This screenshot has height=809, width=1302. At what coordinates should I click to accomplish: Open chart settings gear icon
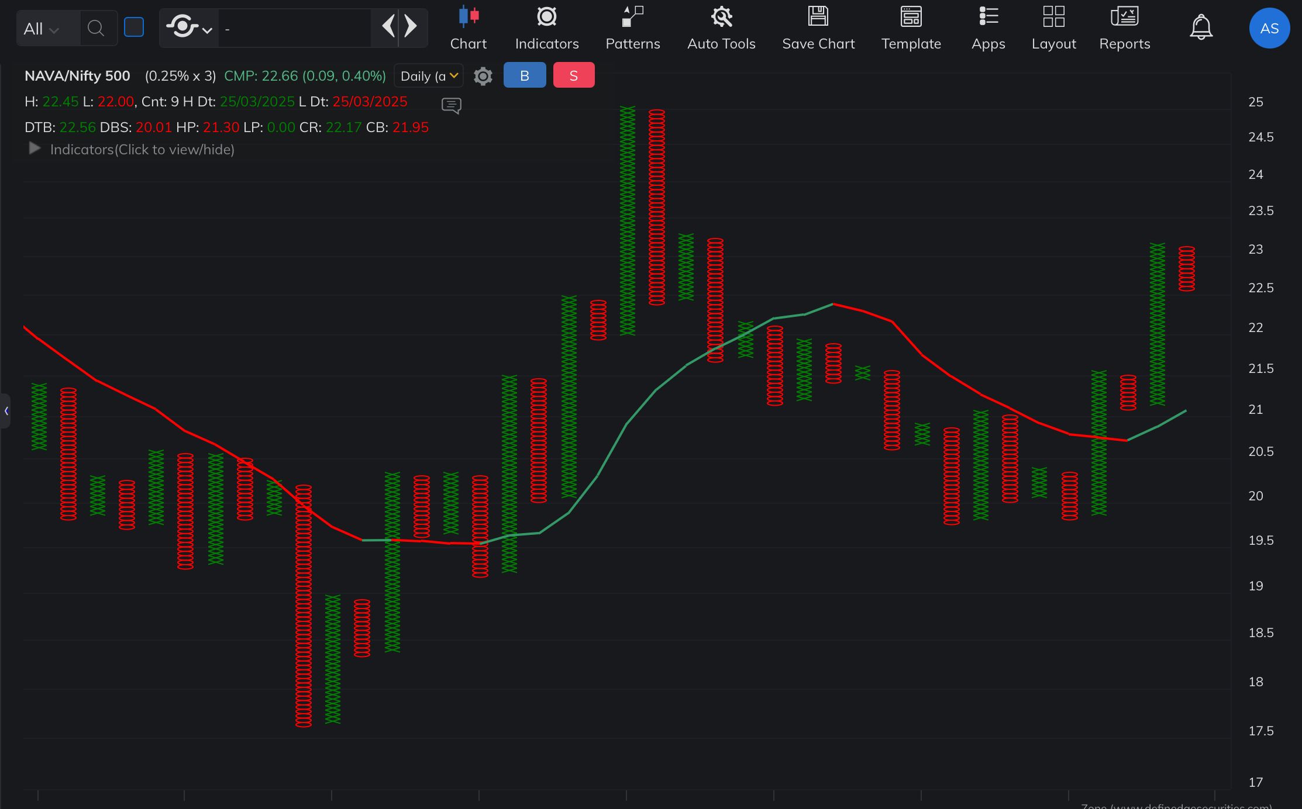click(x=483, y=77)
